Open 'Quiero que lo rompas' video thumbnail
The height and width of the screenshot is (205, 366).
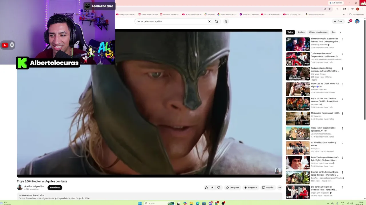(x=298, y=59)
